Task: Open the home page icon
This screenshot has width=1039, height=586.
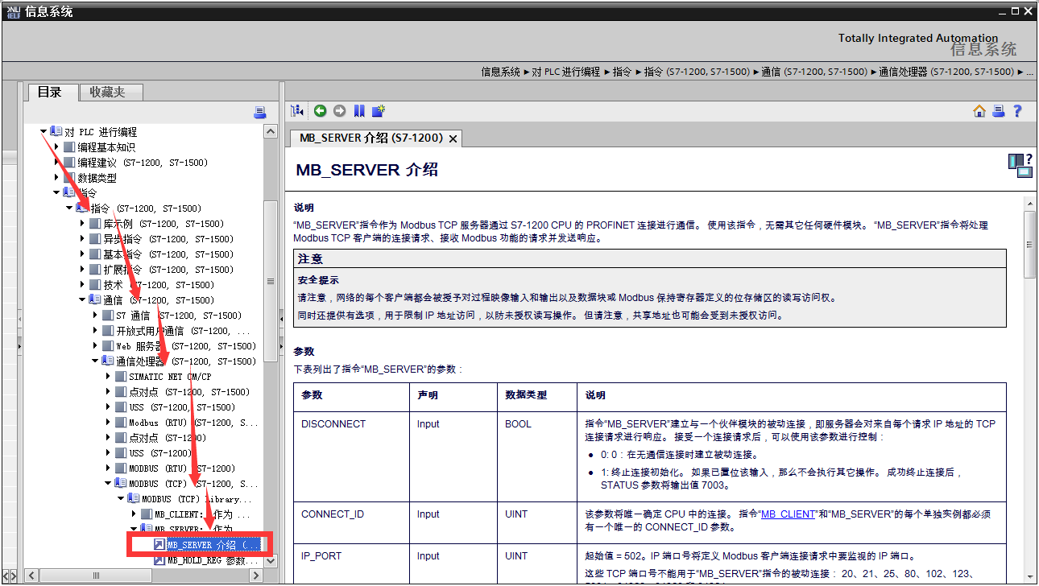Action: [x=979, y=111]
